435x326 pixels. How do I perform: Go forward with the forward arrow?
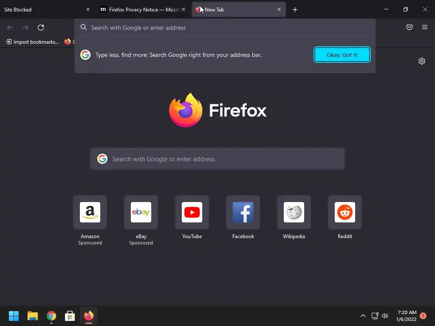click(x=25, y=28)
